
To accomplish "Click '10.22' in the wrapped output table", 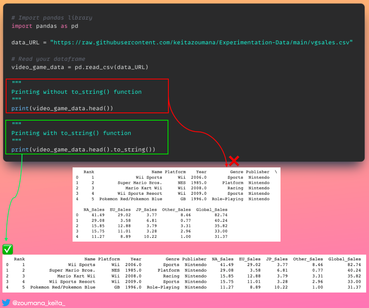I will [x=150, y=237].
